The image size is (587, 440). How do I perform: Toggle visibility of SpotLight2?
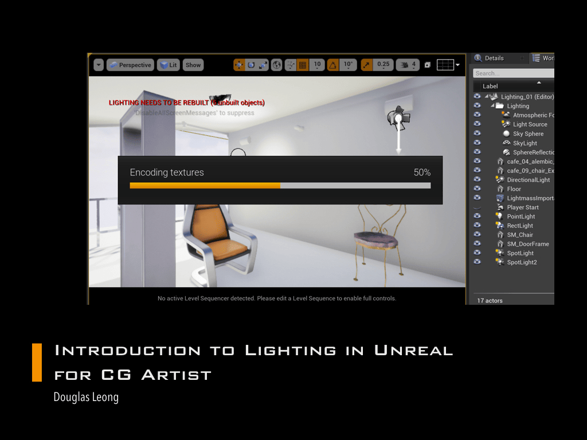pos(477,262)
